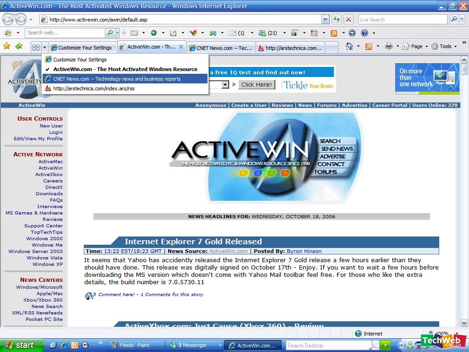Open the Page menu dropdown
The height and width of the screenshot is (352, 469).
point(415,46)
